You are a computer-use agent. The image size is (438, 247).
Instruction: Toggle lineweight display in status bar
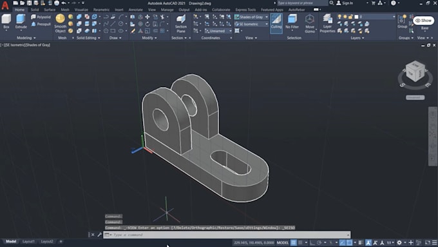[x=361, y=242]
